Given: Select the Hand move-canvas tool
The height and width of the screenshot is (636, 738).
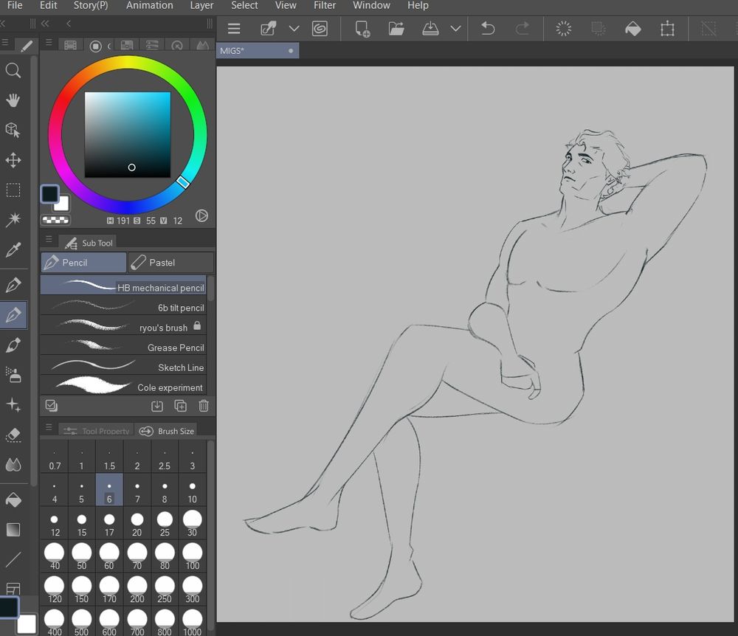Looking at the screenshot, I should click(x=13, y=100).
